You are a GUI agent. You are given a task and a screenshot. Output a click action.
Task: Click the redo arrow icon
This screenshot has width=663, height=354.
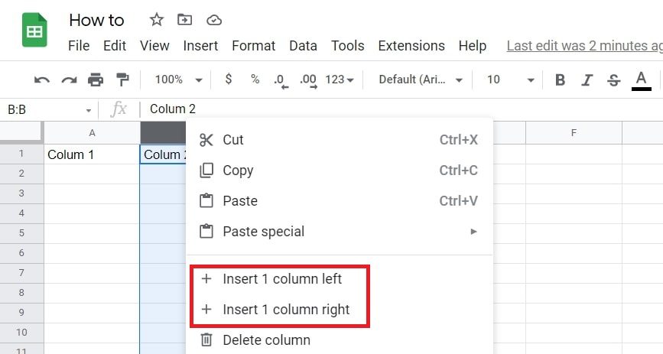pos(69,80)
